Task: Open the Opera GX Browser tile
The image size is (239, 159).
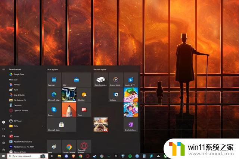Action: [84, 147]
